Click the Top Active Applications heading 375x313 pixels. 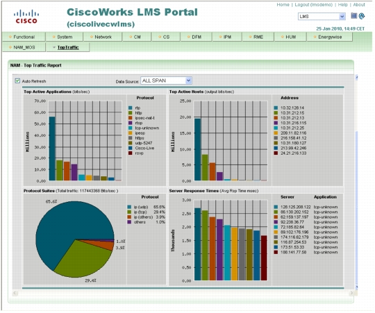coord(47,92)
